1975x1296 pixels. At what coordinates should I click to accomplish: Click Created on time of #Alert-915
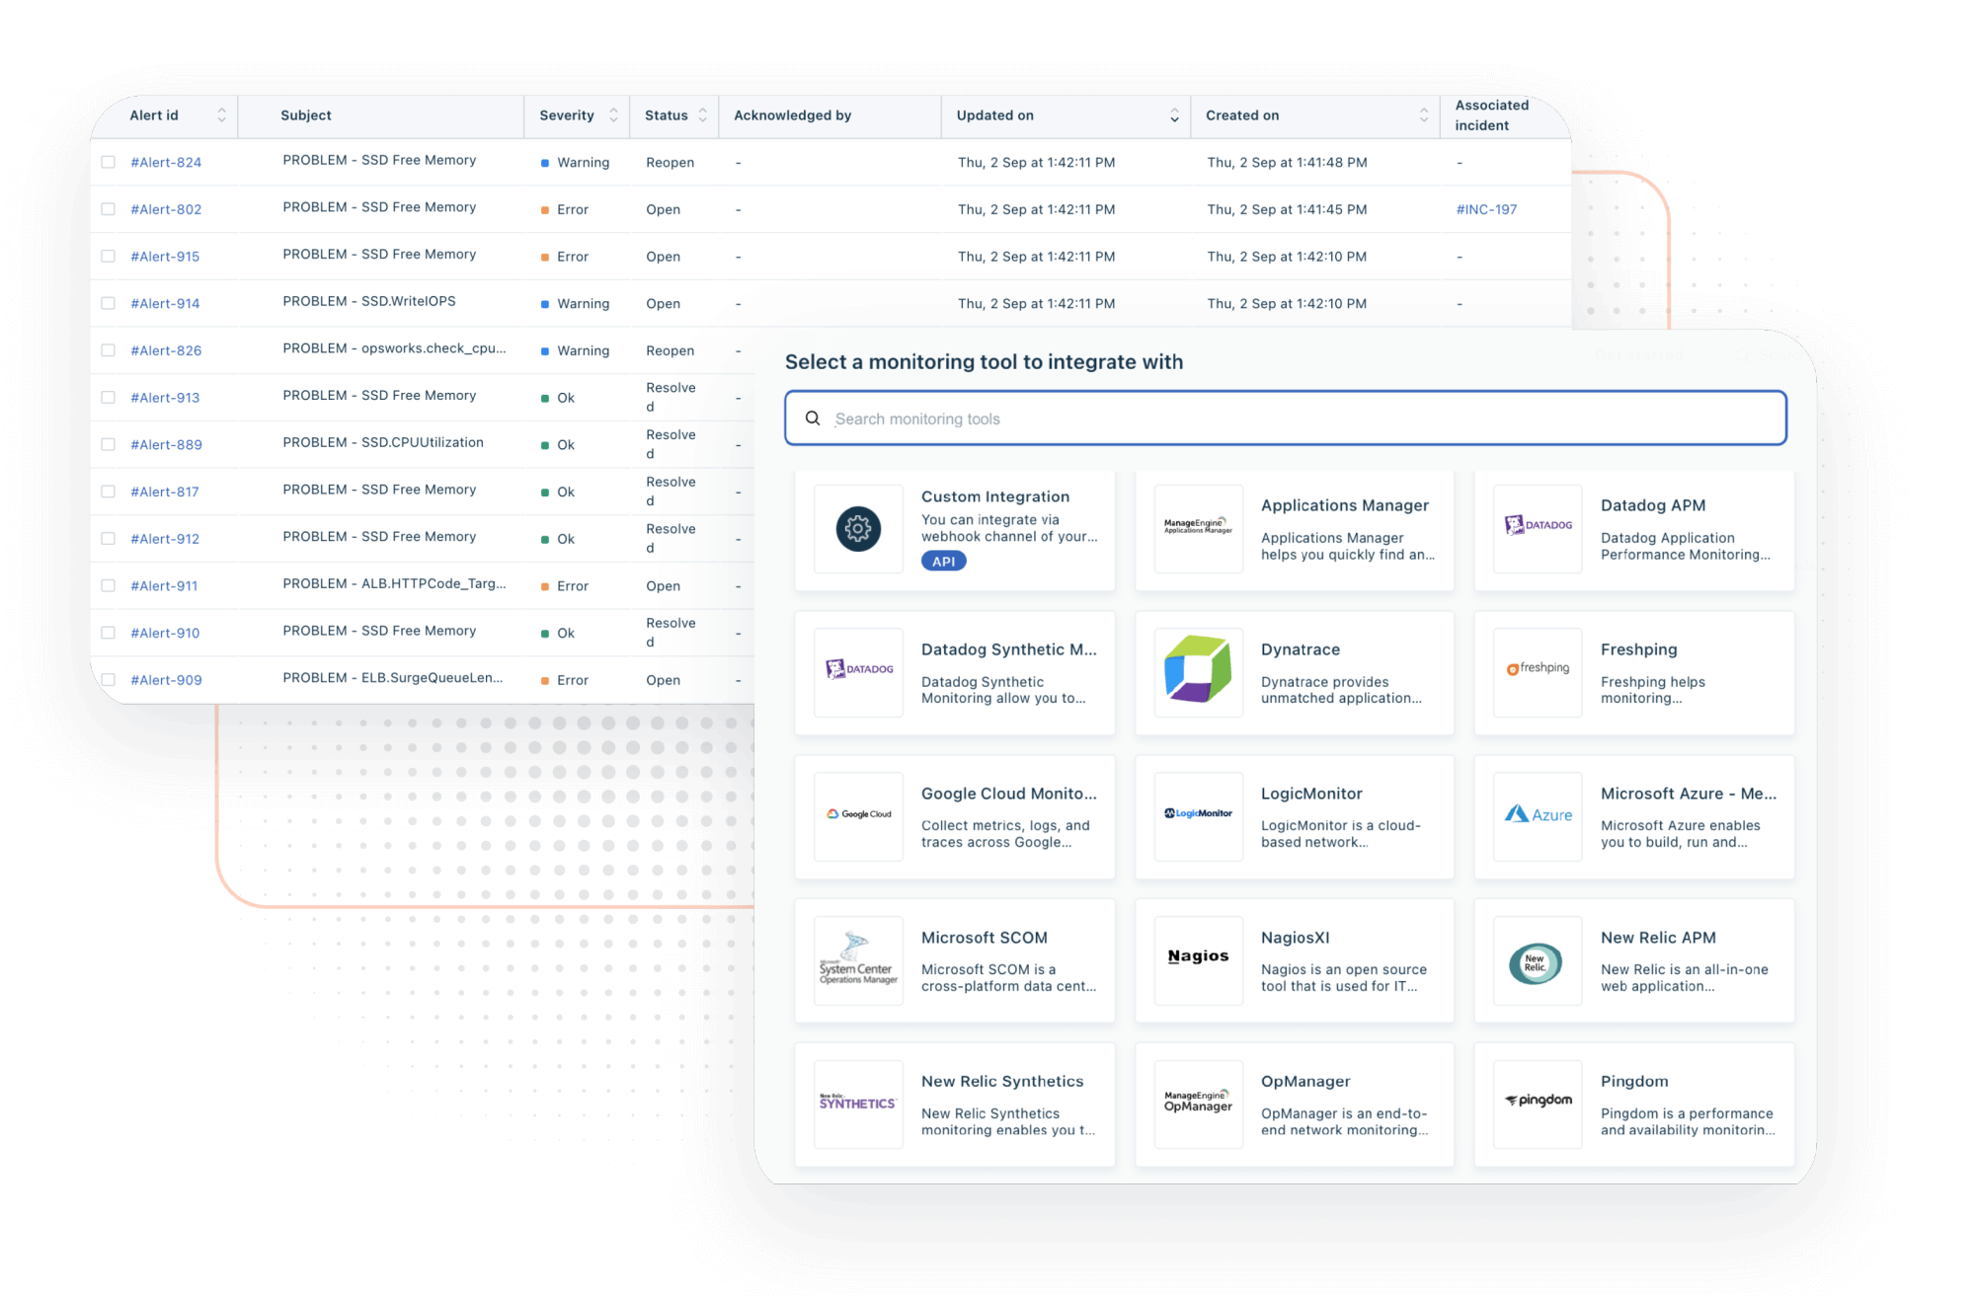[1287, 257]
